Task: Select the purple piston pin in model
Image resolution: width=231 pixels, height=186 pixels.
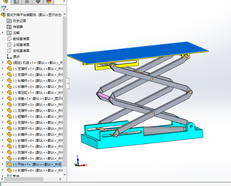Action: 104,96
